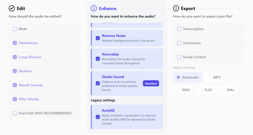Click the step 3 Export number icon
Image resolution: width=253 pixels, height=135 pixels.
[176, 9]
